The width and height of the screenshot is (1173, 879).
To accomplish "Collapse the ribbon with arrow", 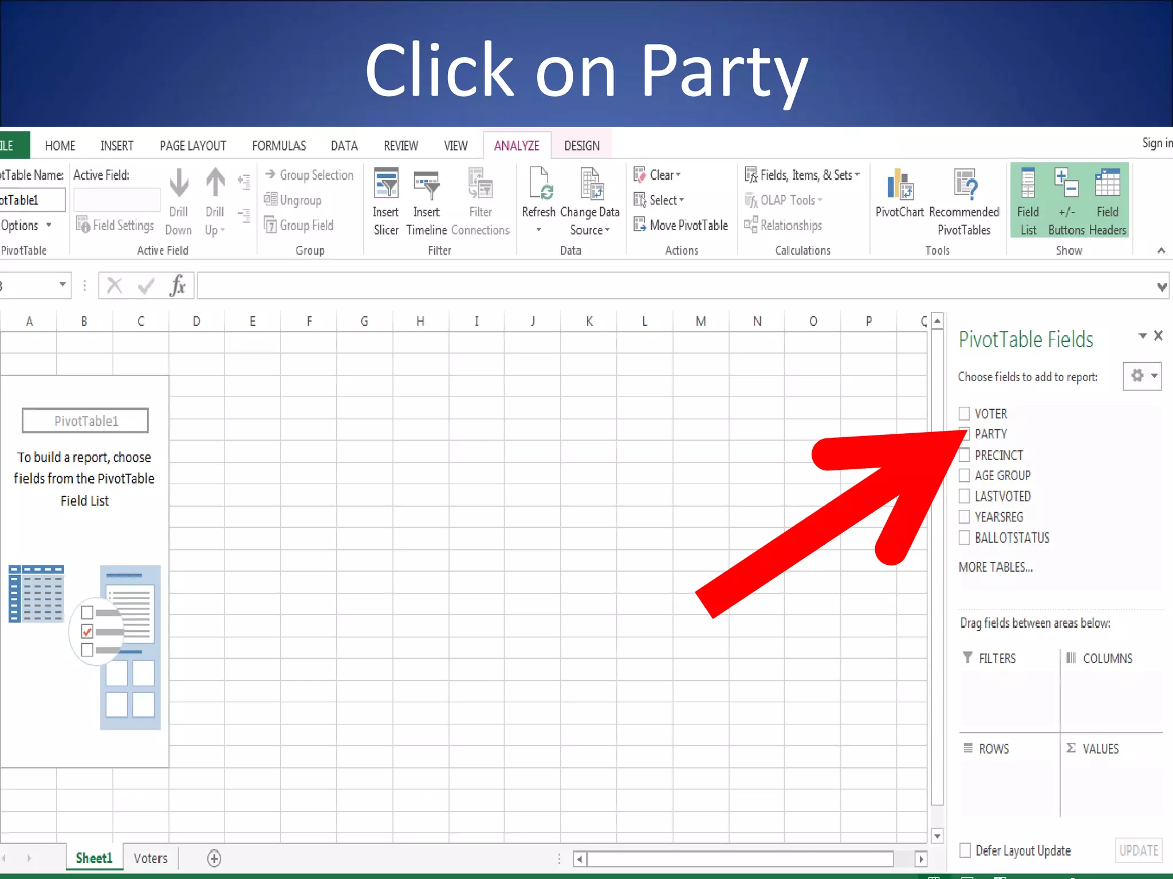I will pos(1161,251).
